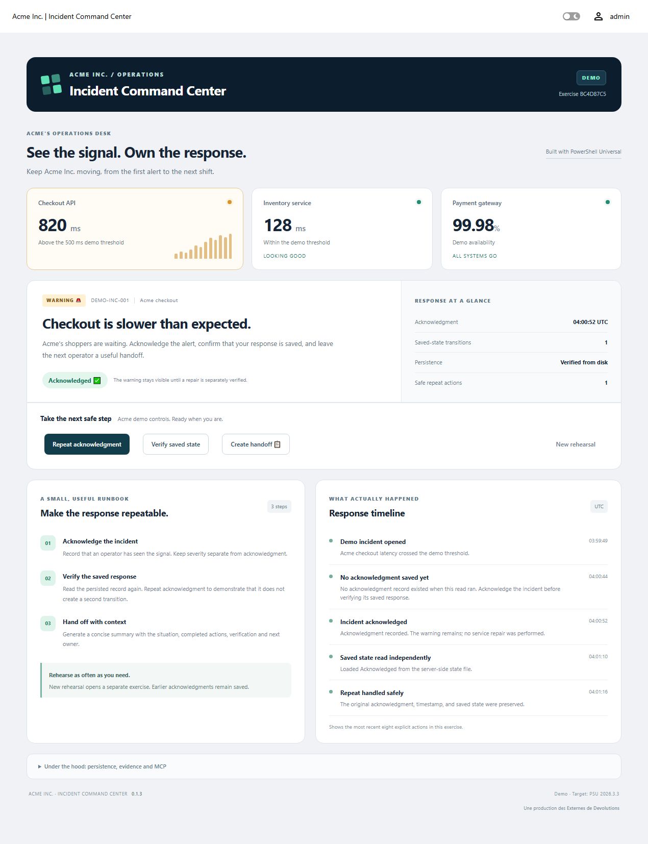Click the Acknowledged status pill
Viewport: 648px width, 844px height.
74,380
